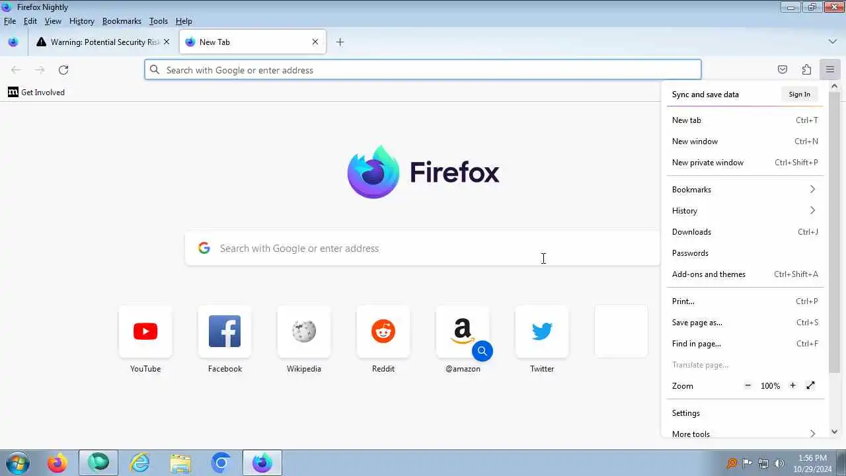
Task: Expand the More tools submenu
Action: (x=745, y=434)
